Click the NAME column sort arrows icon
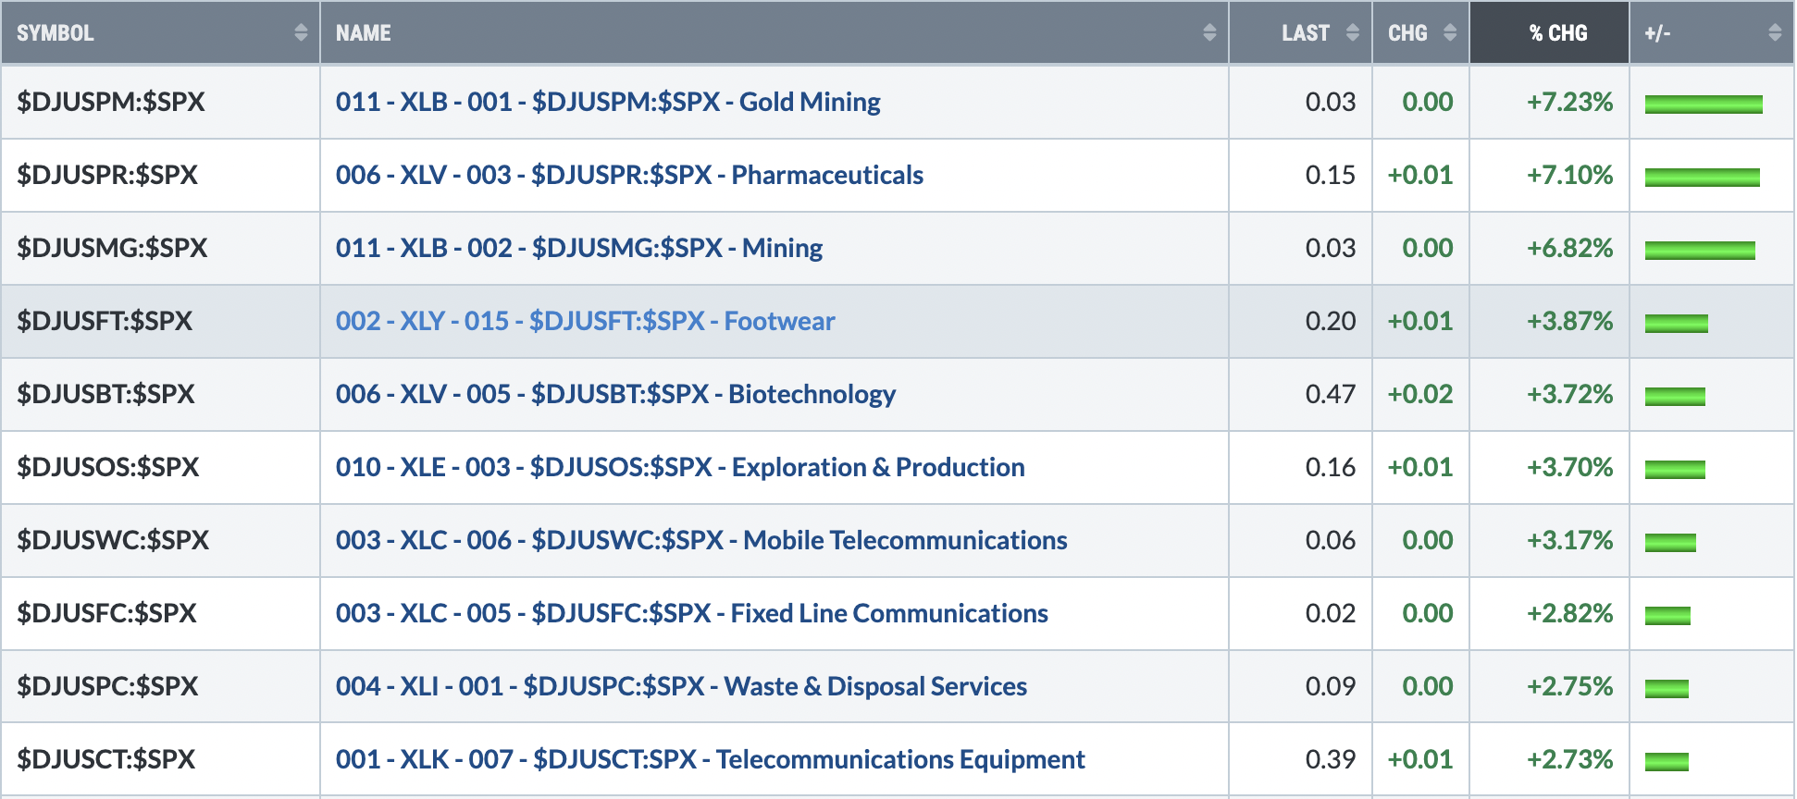Screen dimensions: 1797x799 pos(1209,32)
